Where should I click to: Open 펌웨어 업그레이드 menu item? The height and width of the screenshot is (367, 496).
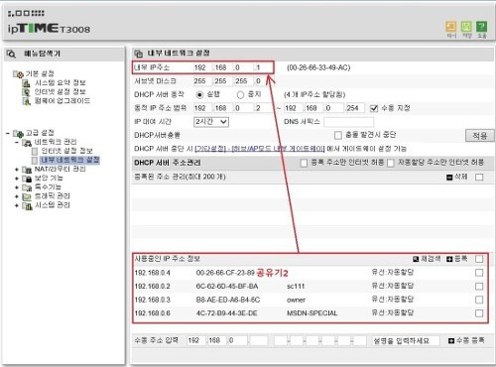pyautogui.click(x=62, y=101)
